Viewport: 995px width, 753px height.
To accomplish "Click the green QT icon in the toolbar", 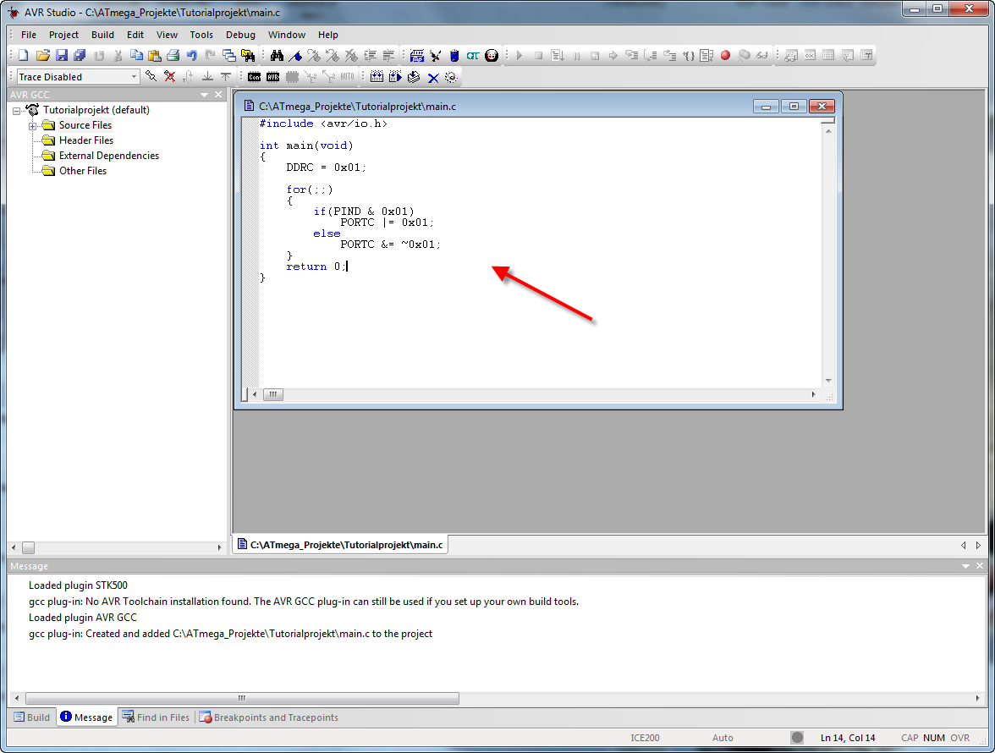I will tap(473, 56).
